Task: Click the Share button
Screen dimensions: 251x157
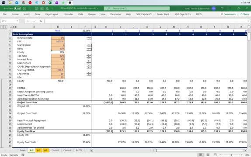Action: pos(244,14)
